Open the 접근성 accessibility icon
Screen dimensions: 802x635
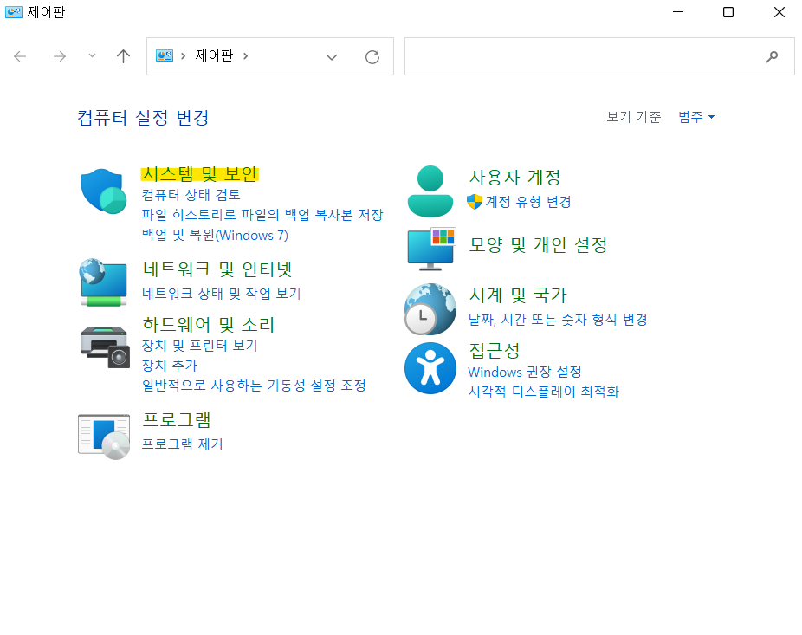tap(430, 368)
